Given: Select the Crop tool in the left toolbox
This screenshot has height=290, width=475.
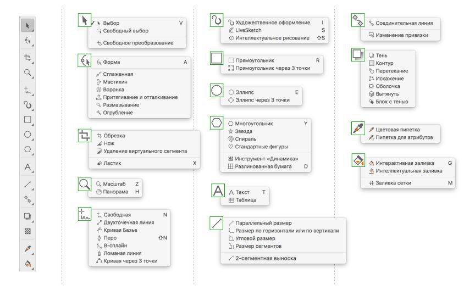Looking at the screenshot, I should pos(27,57).
